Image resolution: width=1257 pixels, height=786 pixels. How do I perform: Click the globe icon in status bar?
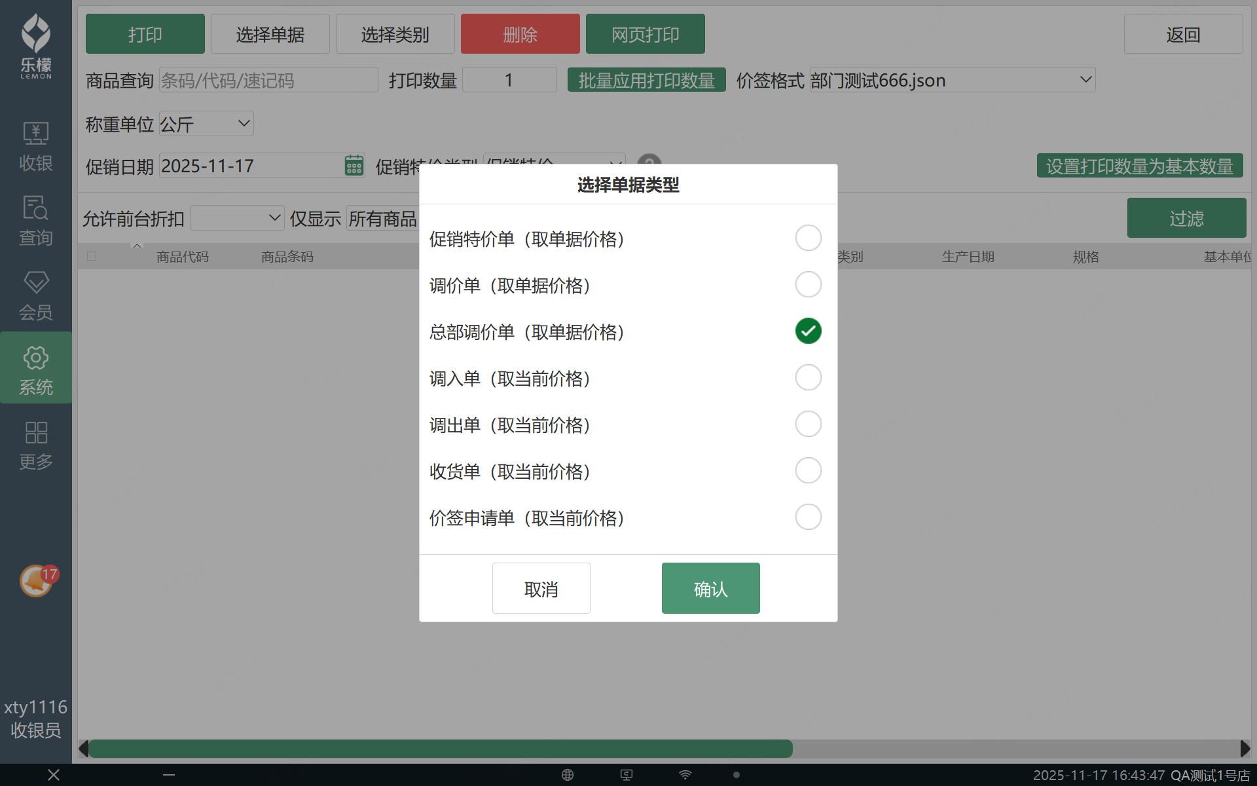point(568,775)
